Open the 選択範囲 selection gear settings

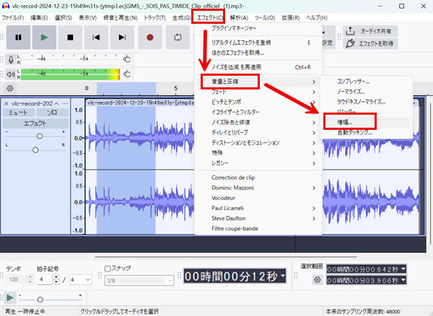[x=318, y=280]
